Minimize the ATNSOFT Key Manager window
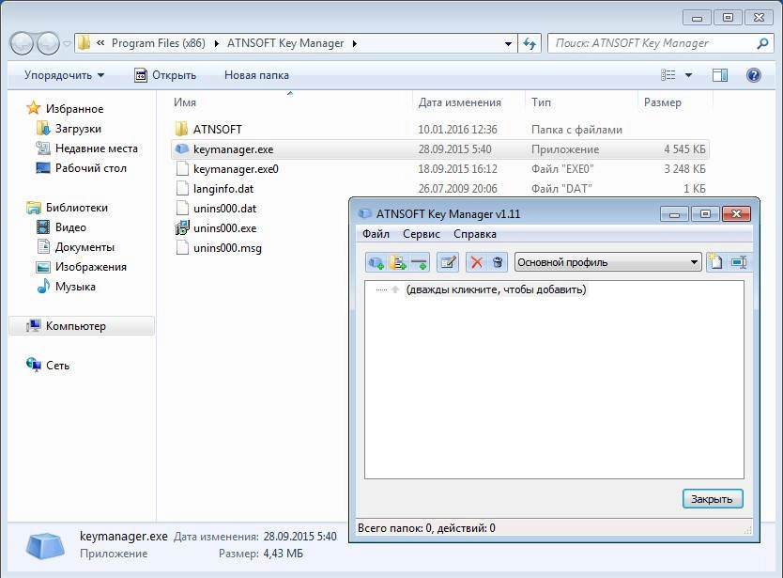The image size is (783, 578). (x=675, y=214)
